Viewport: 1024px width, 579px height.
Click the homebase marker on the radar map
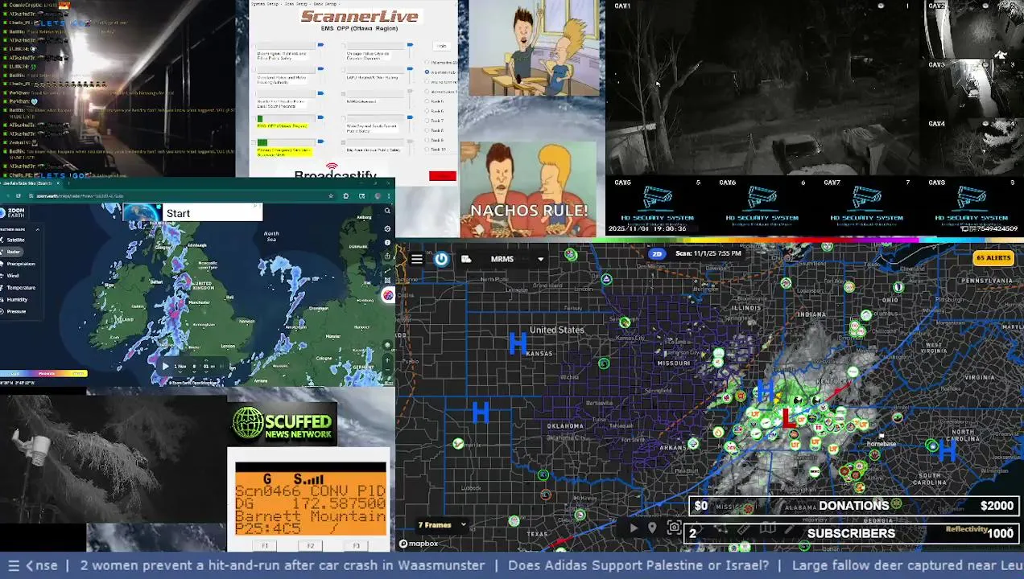tap(881, 441)
